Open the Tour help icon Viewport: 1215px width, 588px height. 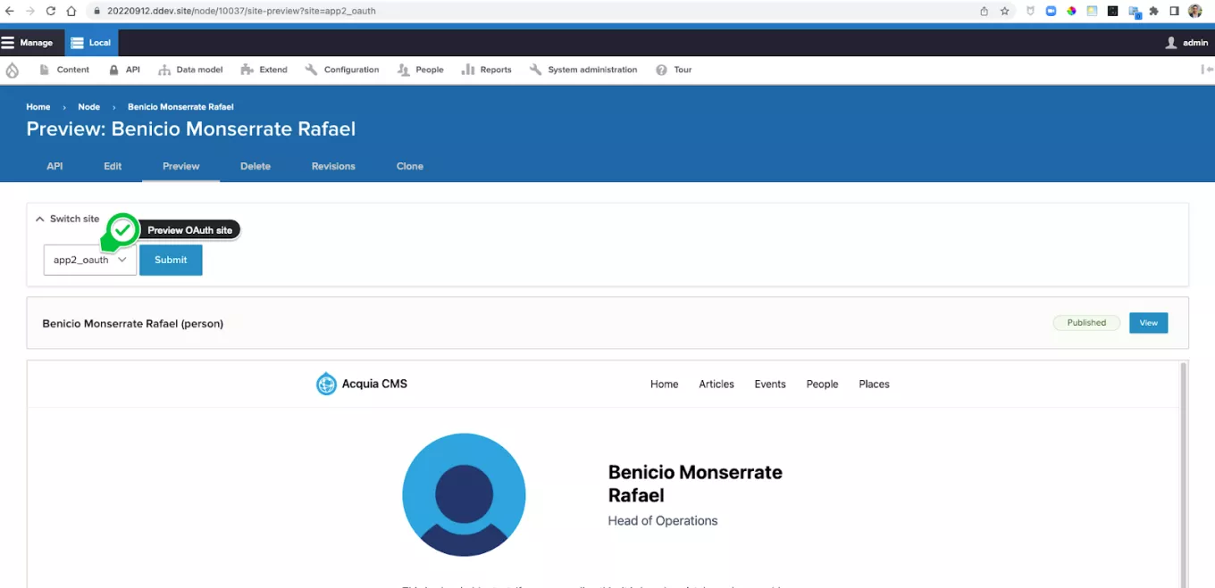tap(662, 70)
